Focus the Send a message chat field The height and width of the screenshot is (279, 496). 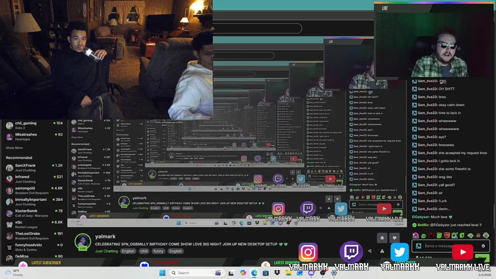coord(450,246)
